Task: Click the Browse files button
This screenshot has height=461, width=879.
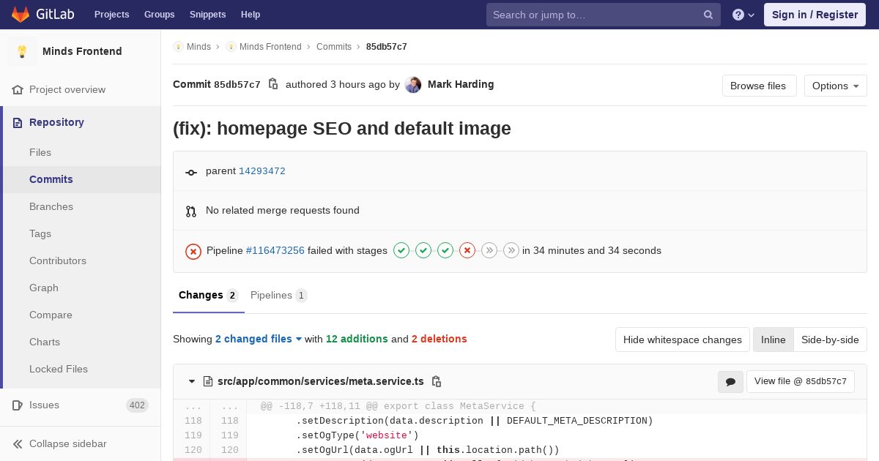Action: click(x=758, y=86)
